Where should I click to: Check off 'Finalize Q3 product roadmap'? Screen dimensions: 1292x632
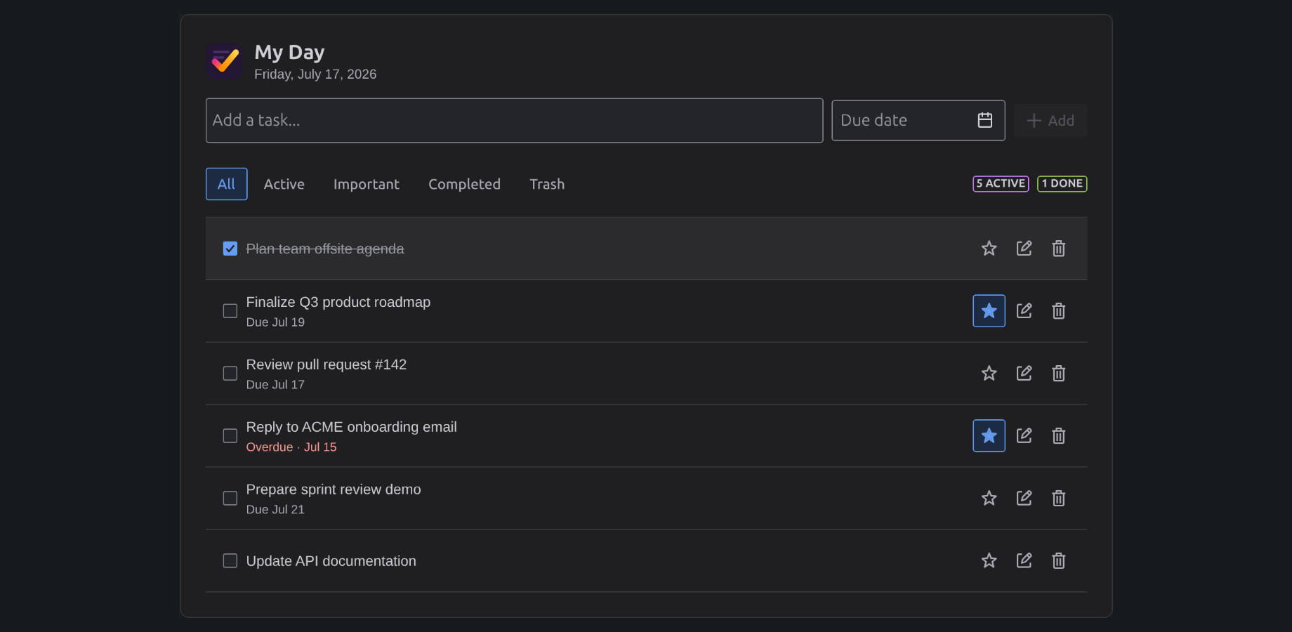[x=230, y=311]
